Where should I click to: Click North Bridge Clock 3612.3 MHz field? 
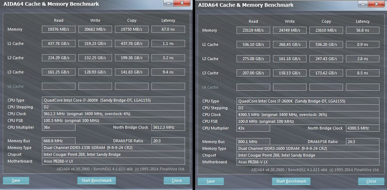point(168,127)
